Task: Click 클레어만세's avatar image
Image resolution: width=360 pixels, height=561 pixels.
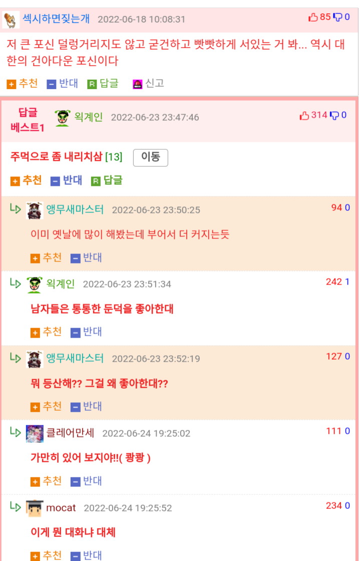Action: [35, 434]
